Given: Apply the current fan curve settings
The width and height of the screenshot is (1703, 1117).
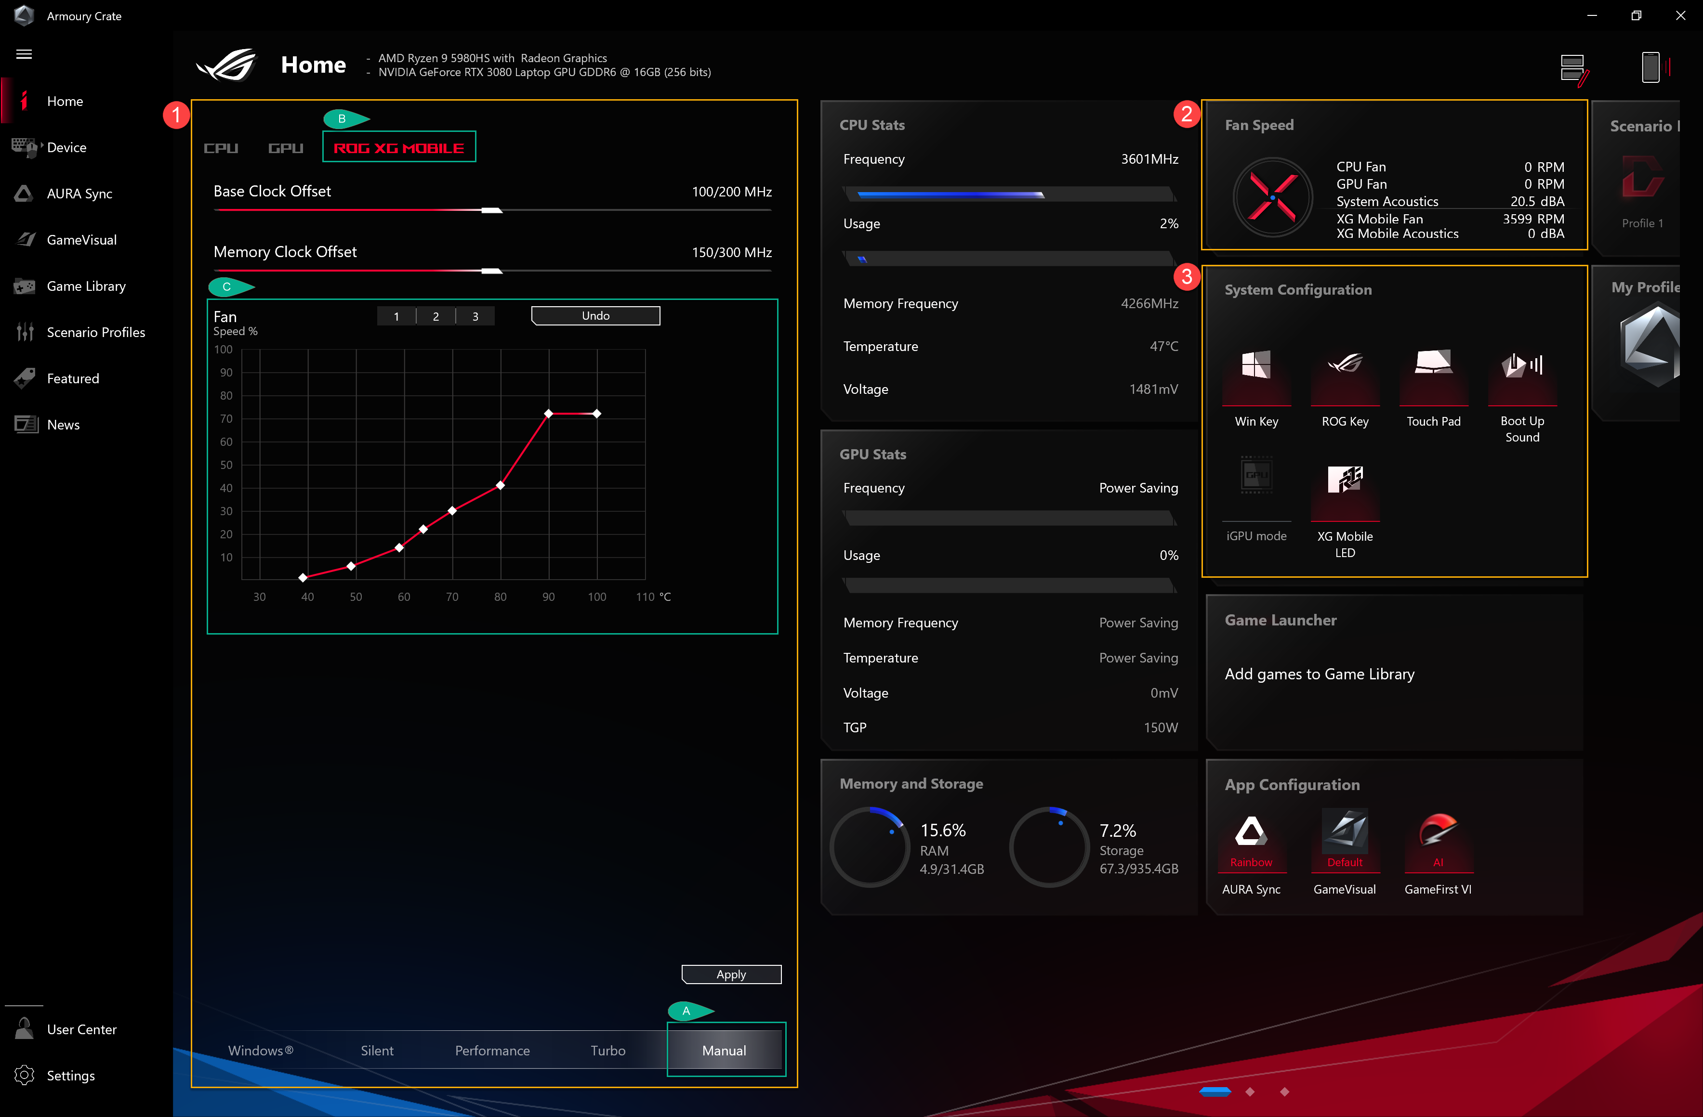Looking at the screenshot, I should click(730, 974).
